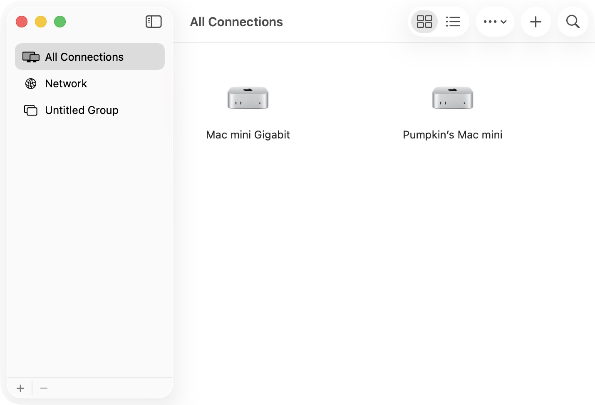595x405 pixels.
Task: Open the Mac mini Gigabit connection
Action: click(248, 98)
